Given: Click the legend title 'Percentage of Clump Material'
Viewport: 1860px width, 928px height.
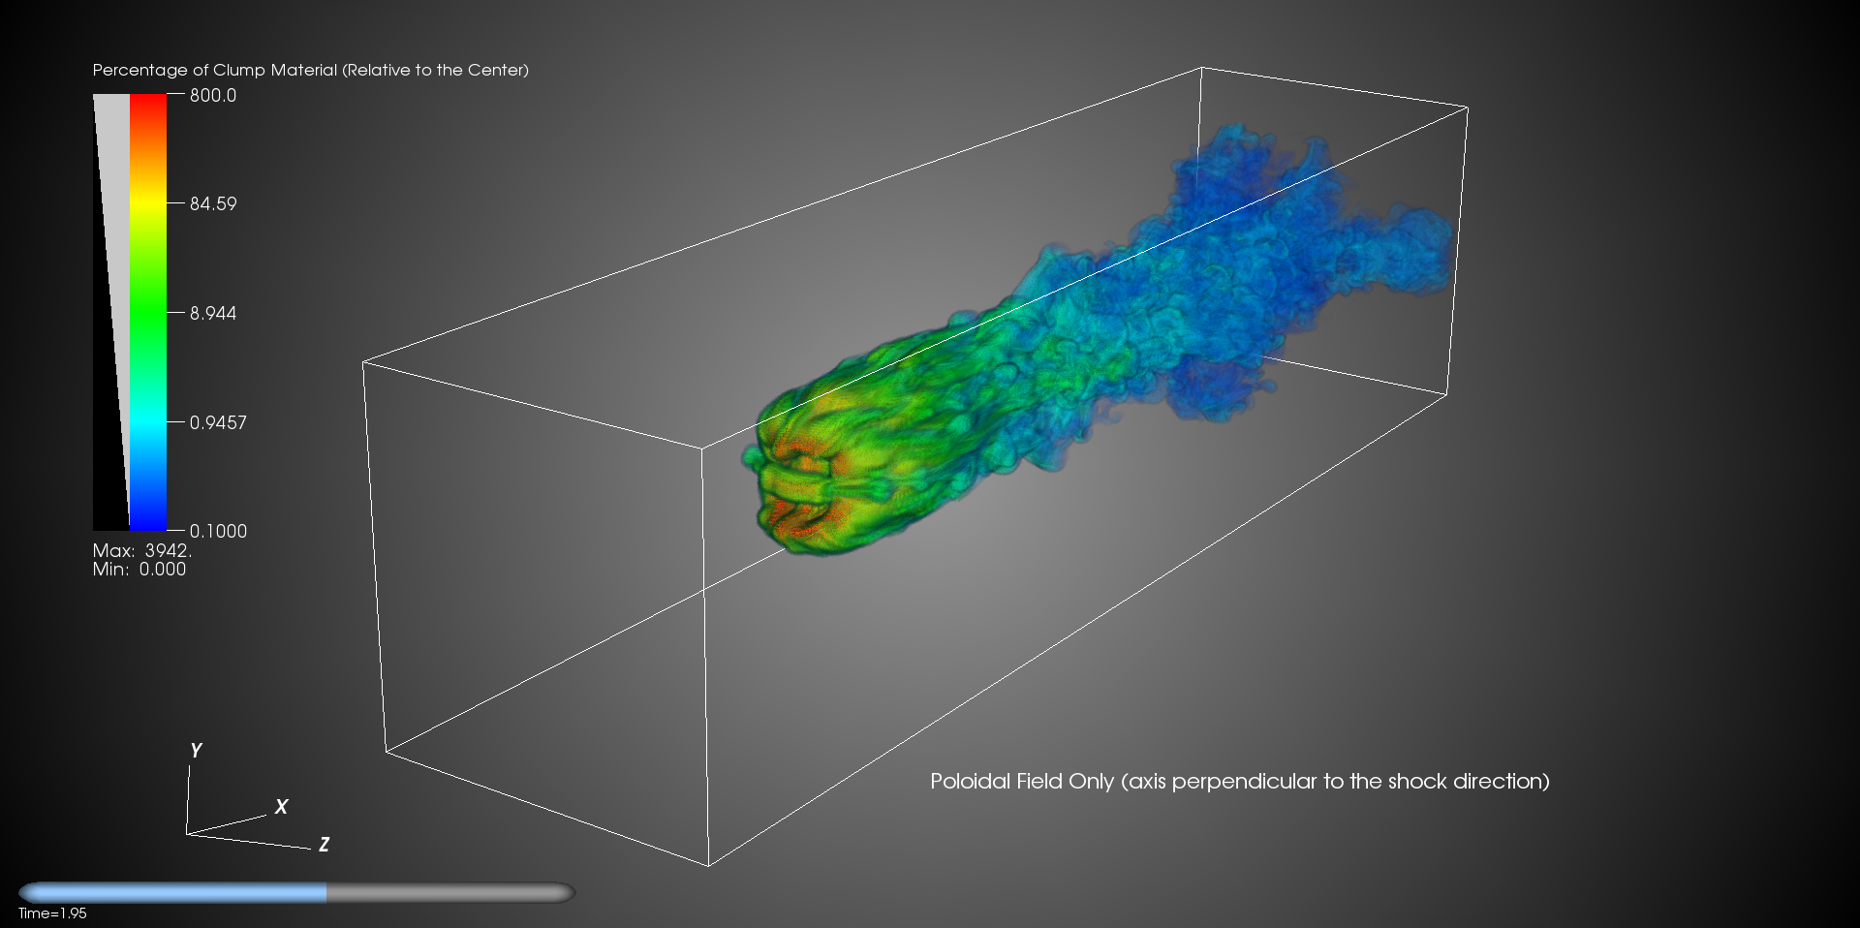Looking at the screenshot, I should point(311,70).
